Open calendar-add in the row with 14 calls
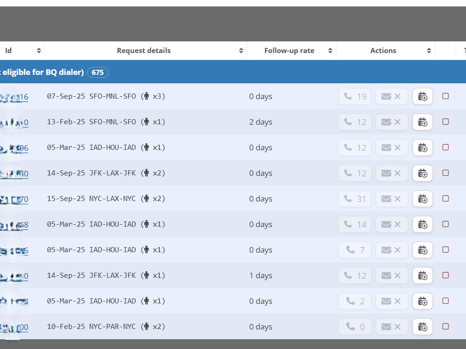Viewport: 466px width, 349px height. [423, 224]
